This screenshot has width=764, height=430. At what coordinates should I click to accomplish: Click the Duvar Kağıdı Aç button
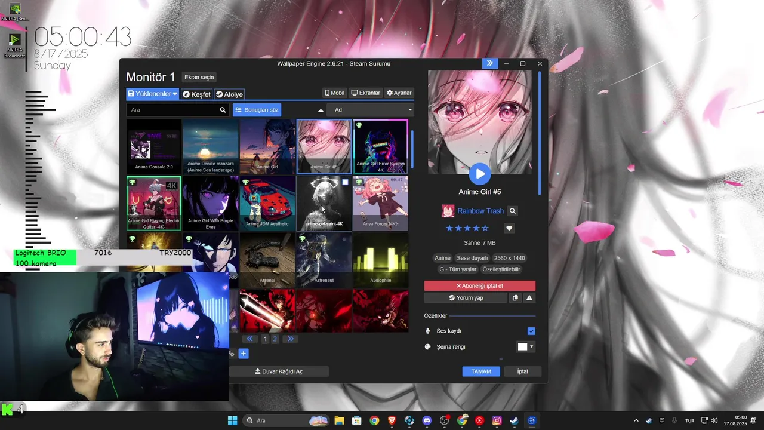click(x=279, y=371)
